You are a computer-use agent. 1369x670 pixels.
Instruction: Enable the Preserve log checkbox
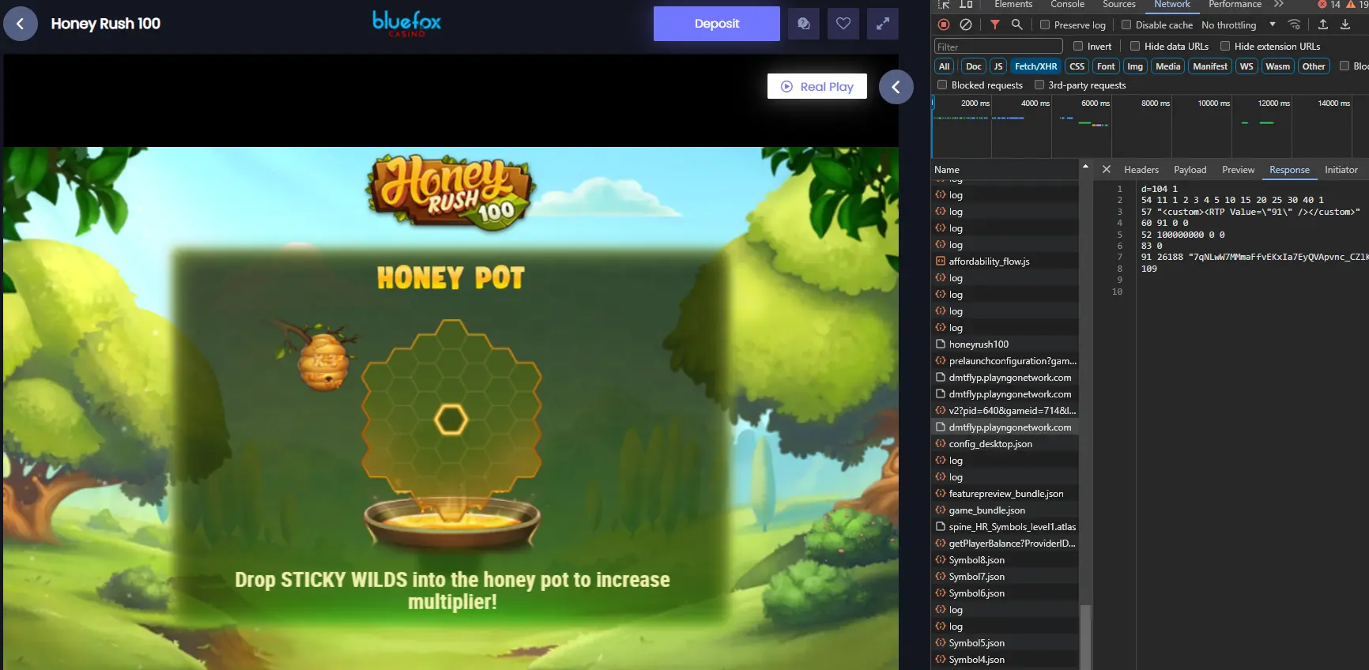click(1045, 24)
